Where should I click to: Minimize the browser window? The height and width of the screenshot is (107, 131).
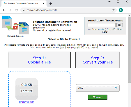pyautogui.click(x=109, y=2)
